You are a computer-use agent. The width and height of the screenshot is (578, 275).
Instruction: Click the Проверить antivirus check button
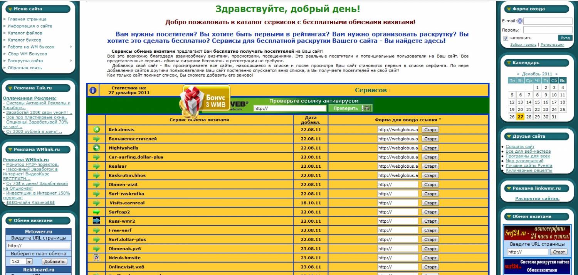pos(350,108)
